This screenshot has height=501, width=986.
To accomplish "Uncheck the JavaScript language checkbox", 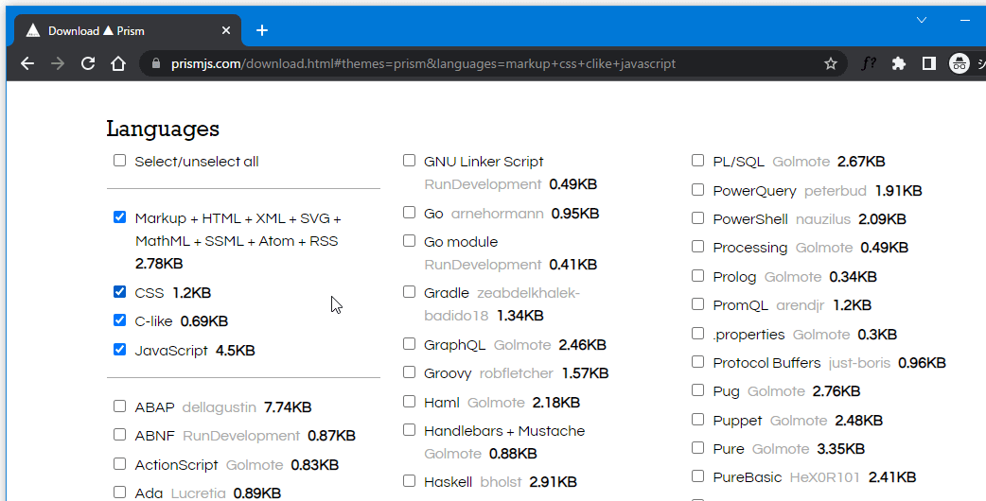I will (119, 350).
